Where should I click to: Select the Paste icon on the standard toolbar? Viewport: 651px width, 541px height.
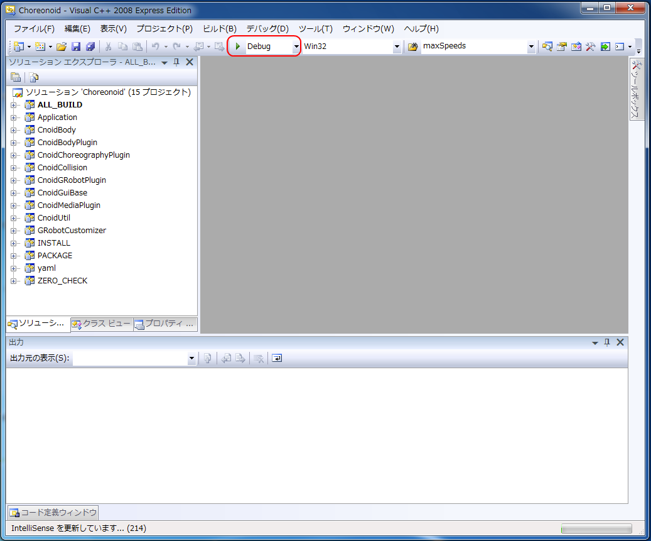click(137, 46)
